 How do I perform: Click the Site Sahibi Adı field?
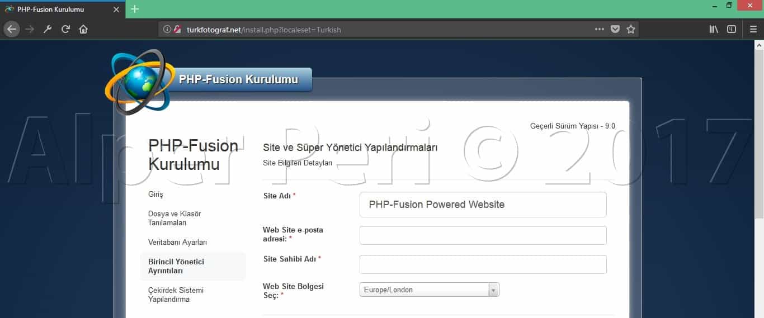tap(483, 264)
